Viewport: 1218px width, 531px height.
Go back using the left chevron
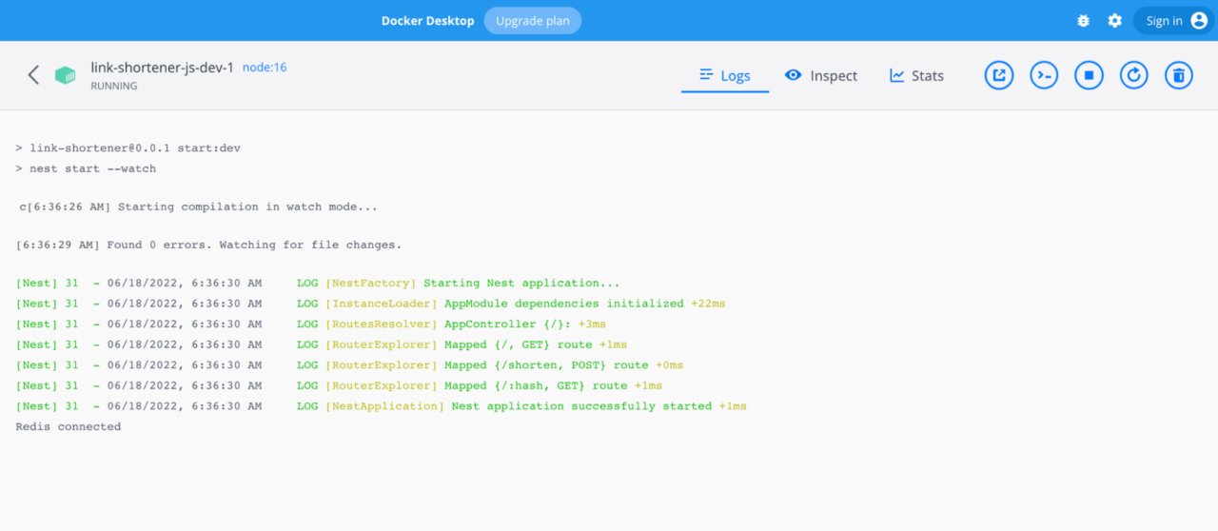point(33,75)
